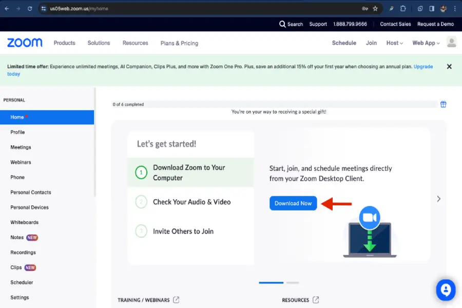Click Contact Sales

395,24
